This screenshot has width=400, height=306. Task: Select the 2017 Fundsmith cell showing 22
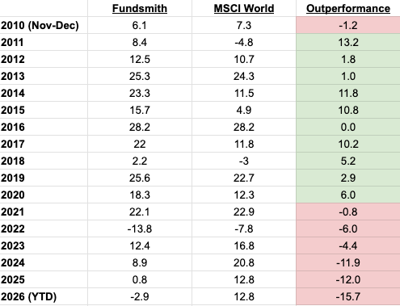coord(140,144)
